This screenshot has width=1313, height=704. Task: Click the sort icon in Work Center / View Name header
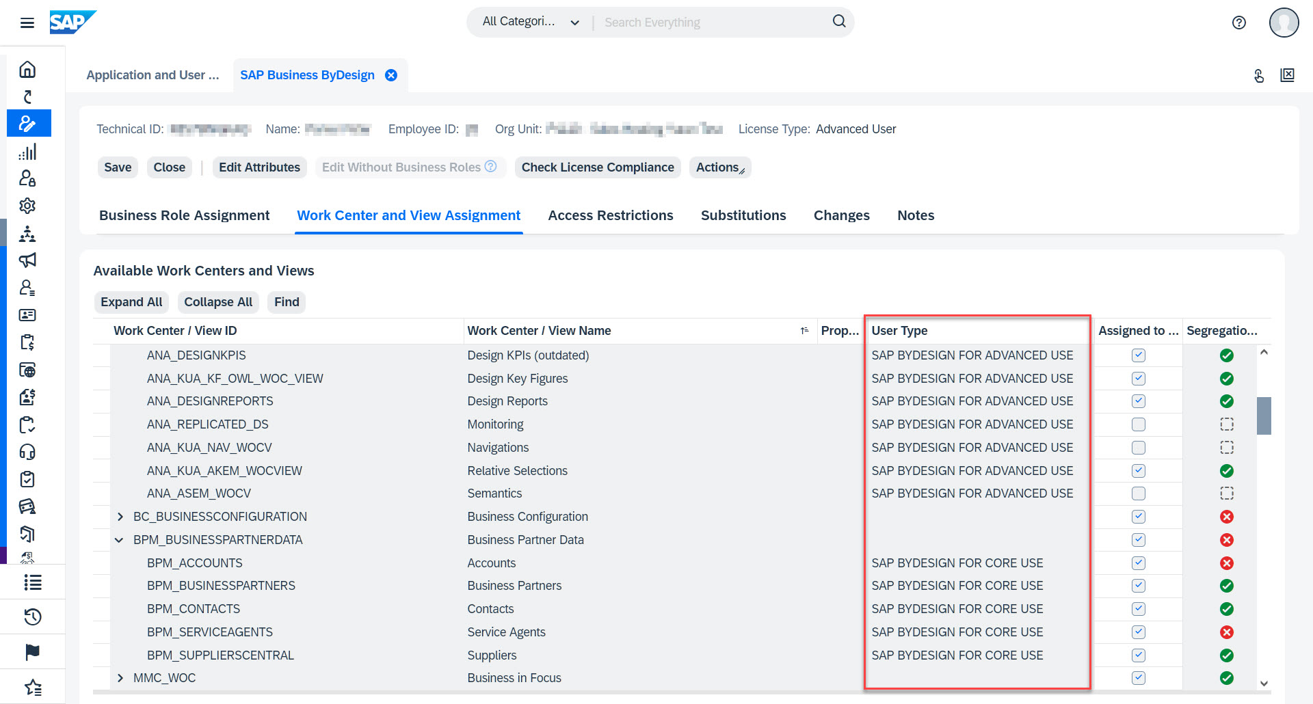pos(805,331)
